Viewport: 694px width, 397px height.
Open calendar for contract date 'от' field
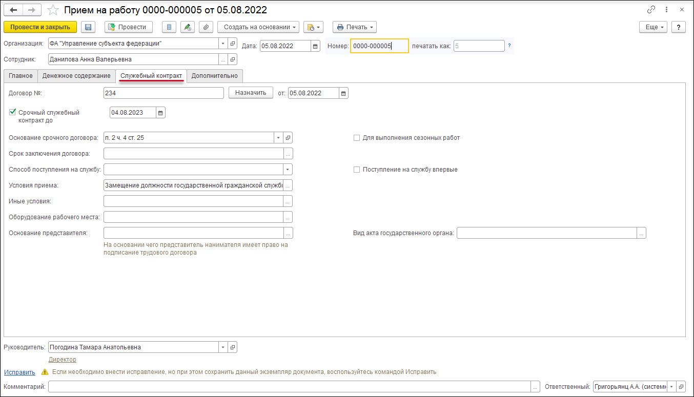tap(344, 93)
